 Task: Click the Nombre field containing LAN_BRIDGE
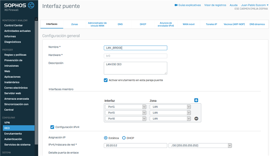coord(135,48)
